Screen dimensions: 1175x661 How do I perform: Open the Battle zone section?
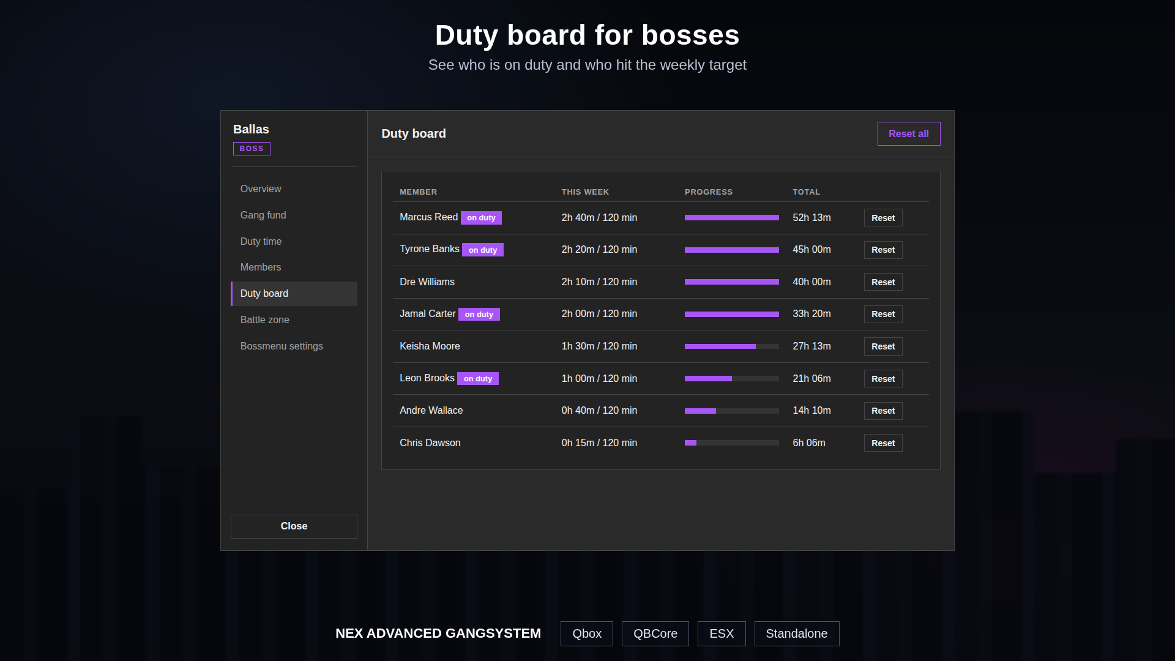pos(294,320)
